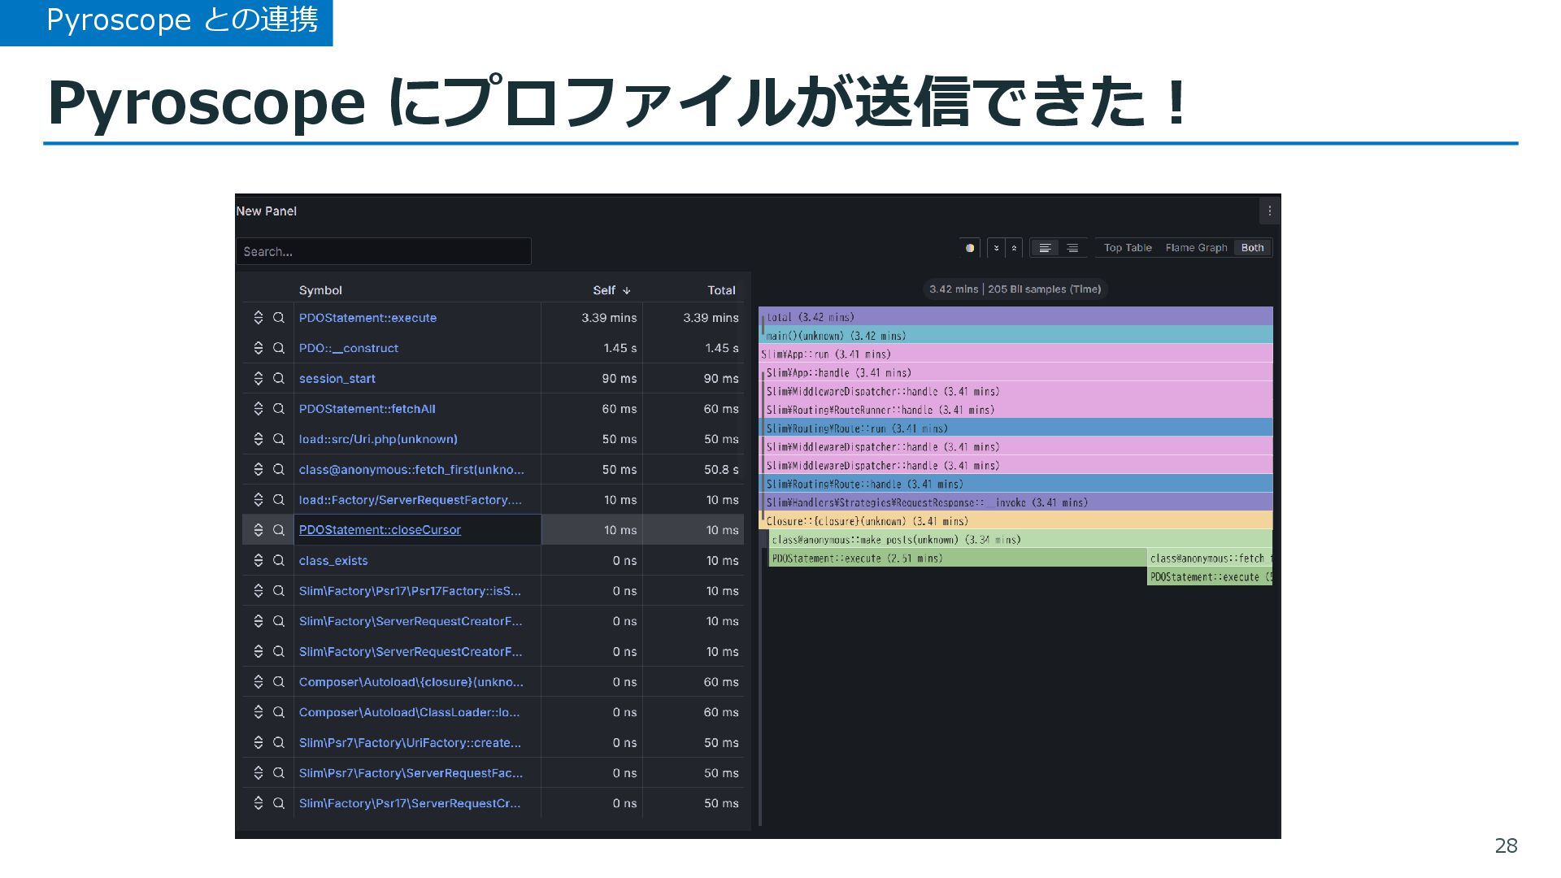Select the Both view option
1561x878 pixels.
(1252, 248)
